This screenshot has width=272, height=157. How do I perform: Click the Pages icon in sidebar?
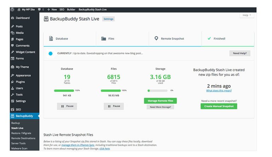click(12, 39)
